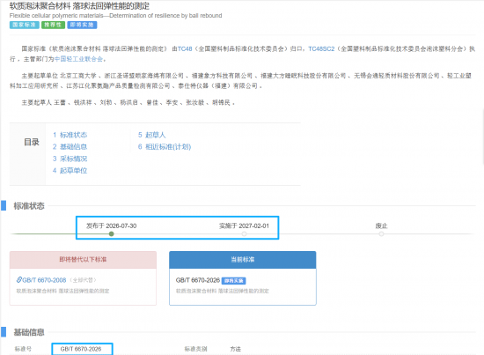Click the Chinese title 软质泡沫聚合材料 落球法回弹性能的测定
Screen dimensions: 484x355
pyautogui.click(x=79, y=6)
